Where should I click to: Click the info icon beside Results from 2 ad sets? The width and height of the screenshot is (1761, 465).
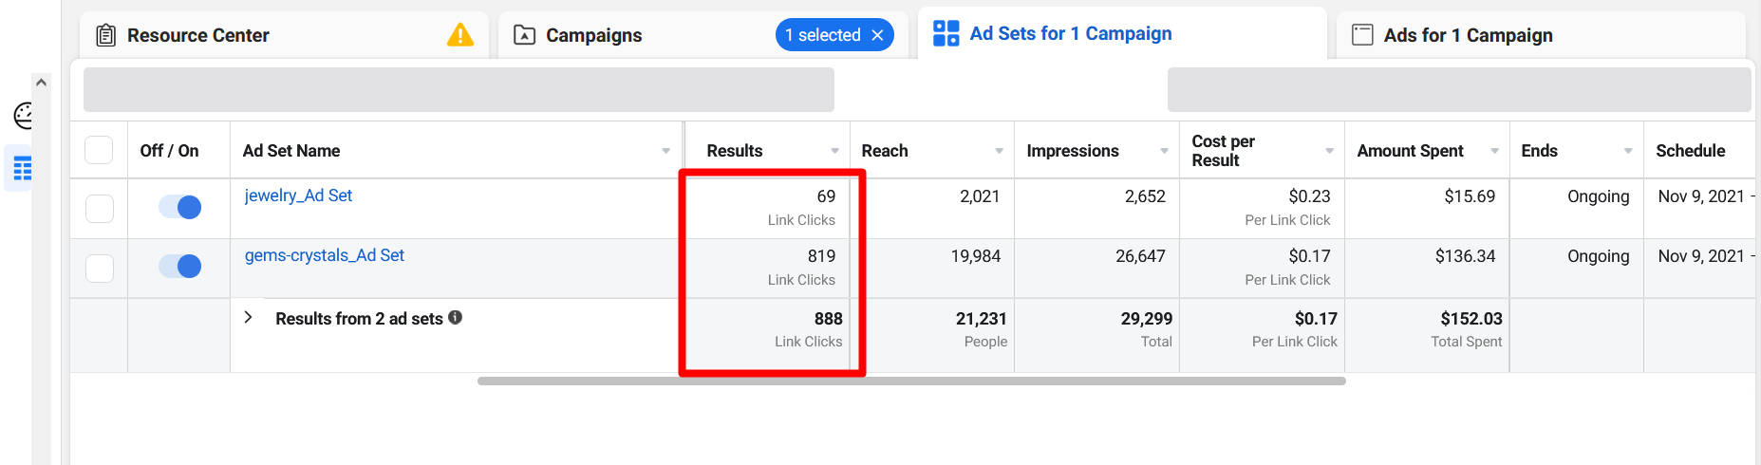tap(456, 318)
